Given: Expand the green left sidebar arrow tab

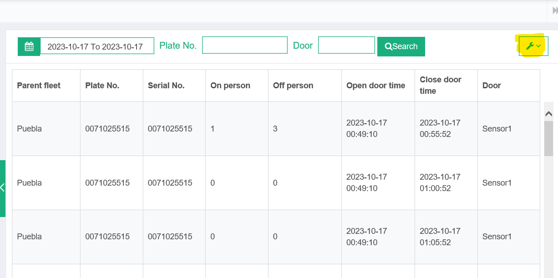Looking at the screenshot, I should [x=3, y=188].
